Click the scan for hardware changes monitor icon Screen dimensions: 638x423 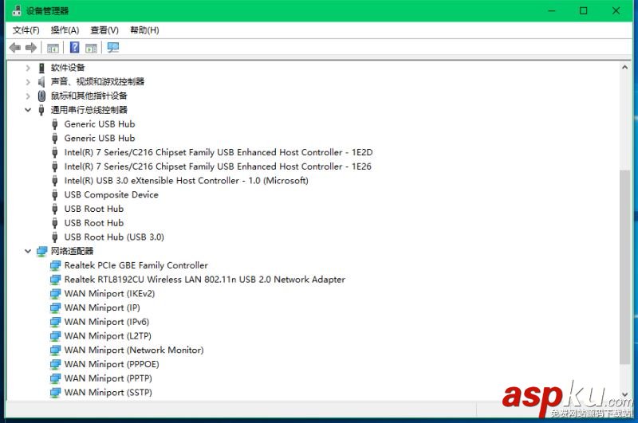pyautogui.click(x=112, y=48)
